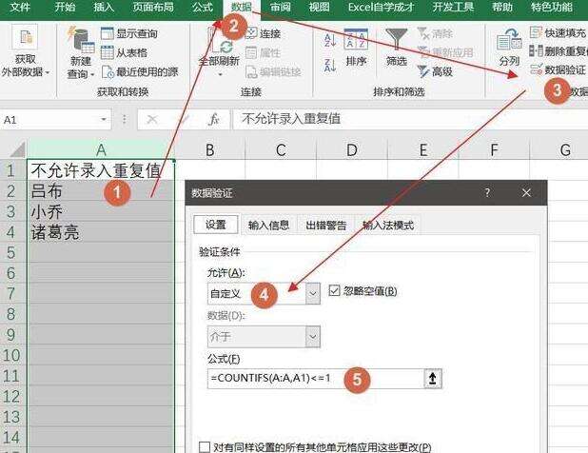Click the collapse-dialog range selector arrow
The height and width of the screenshot is (453, 588).
(x=433, y=379)
